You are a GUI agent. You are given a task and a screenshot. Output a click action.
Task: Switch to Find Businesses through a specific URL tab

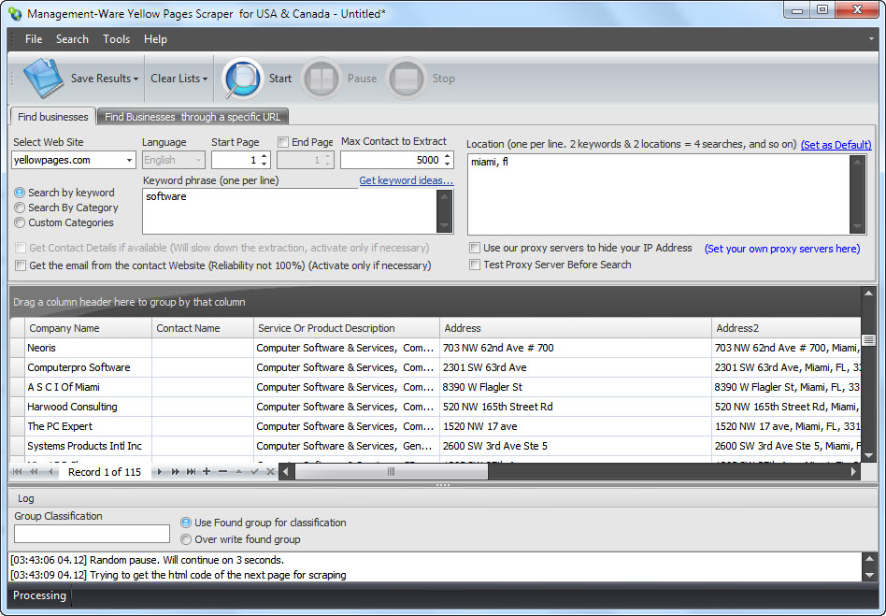tap(193, 117)
